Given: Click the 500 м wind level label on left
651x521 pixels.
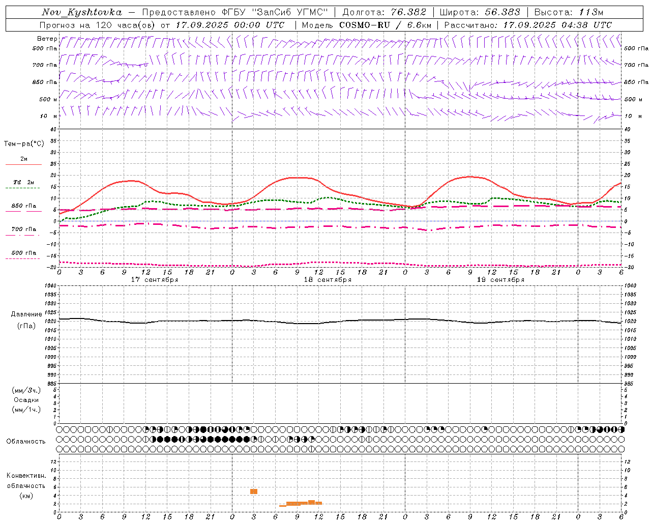Looking at the screenshot, I should tap(48, 99).
